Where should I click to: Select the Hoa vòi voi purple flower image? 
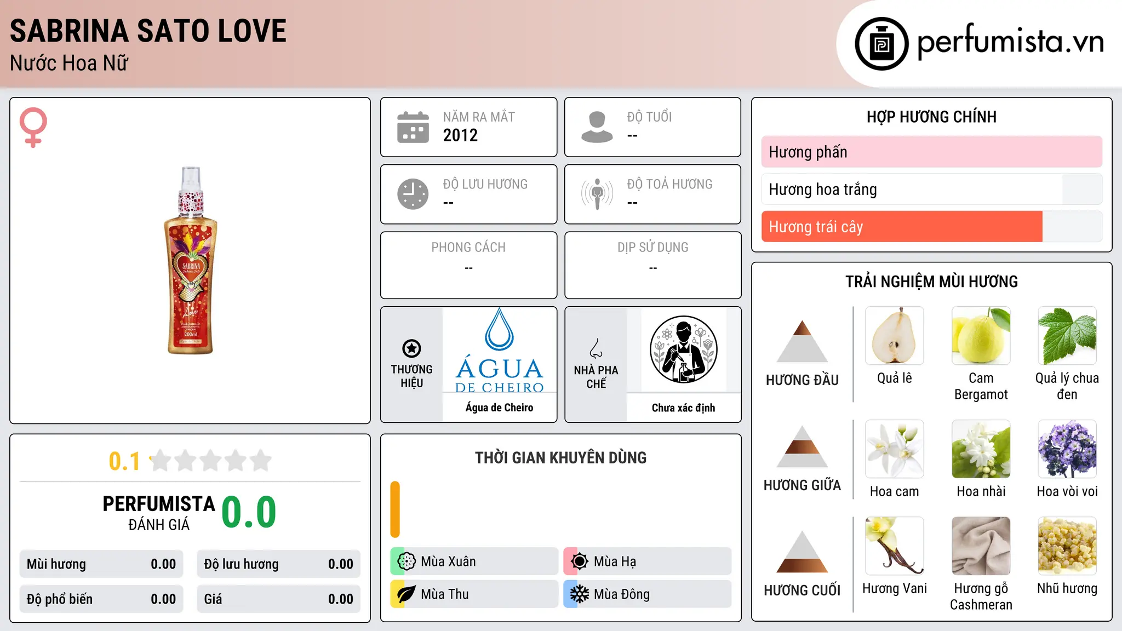[1067, 449]
